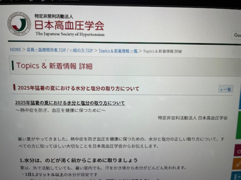Click the 1.水分は、のどが渇く前から section heading
Screen dimensions: 241x180
(79, 160)
